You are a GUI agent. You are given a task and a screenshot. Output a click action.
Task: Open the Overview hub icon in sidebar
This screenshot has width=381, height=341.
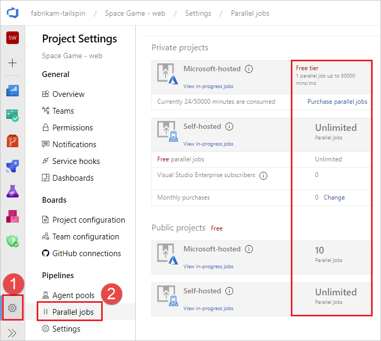(13, 91)
